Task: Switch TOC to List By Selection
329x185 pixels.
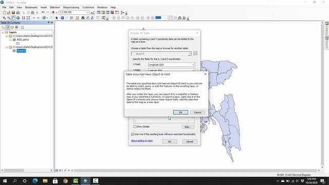Action: [x=17, y=27]
